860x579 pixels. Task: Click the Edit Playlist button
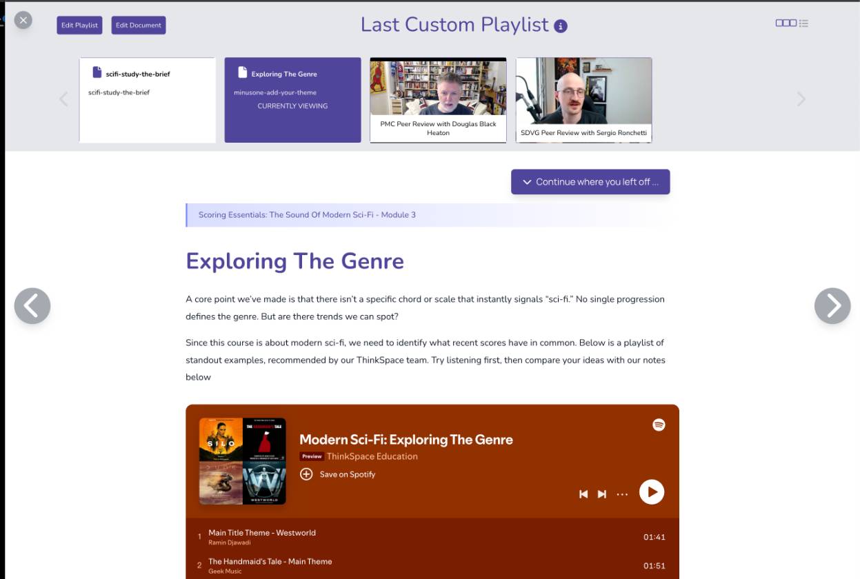(x=79, y=26)
